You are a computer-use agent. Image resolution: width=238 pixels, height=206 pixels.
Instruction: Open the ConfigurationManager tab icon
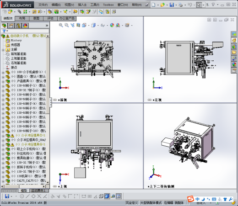(18, 26)
